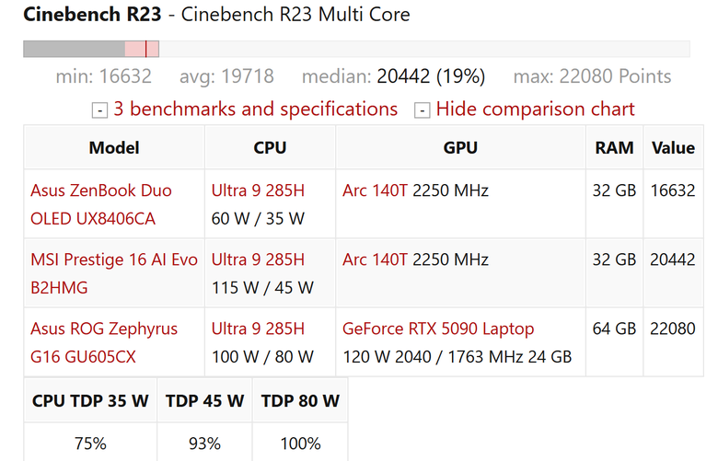This screenshot has width=718, height=461.
Task: Click Ultra 9 285H in ROG Zephyrus row
Action: tap(258, 328)
